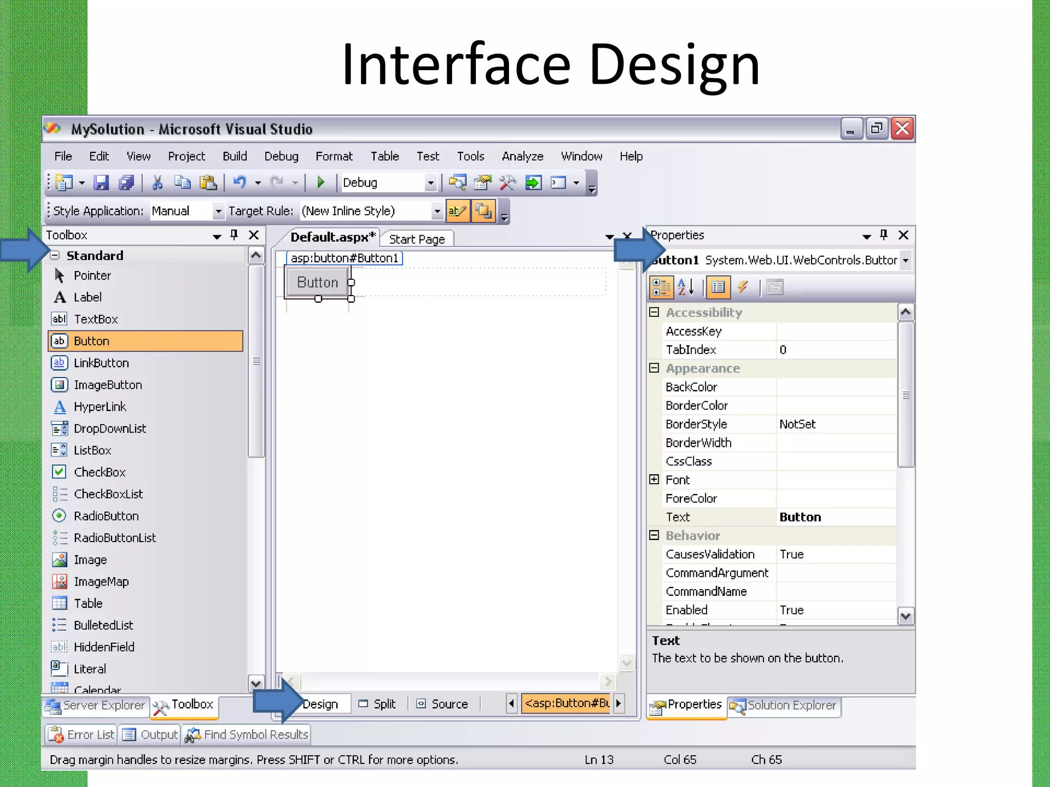Click the Redo arrow icon
This screenshot has width=1050, height=787.
pos(277,182)
